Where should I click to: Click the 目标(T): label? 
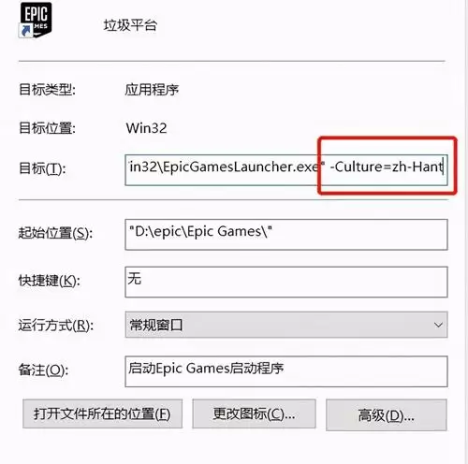42,168
